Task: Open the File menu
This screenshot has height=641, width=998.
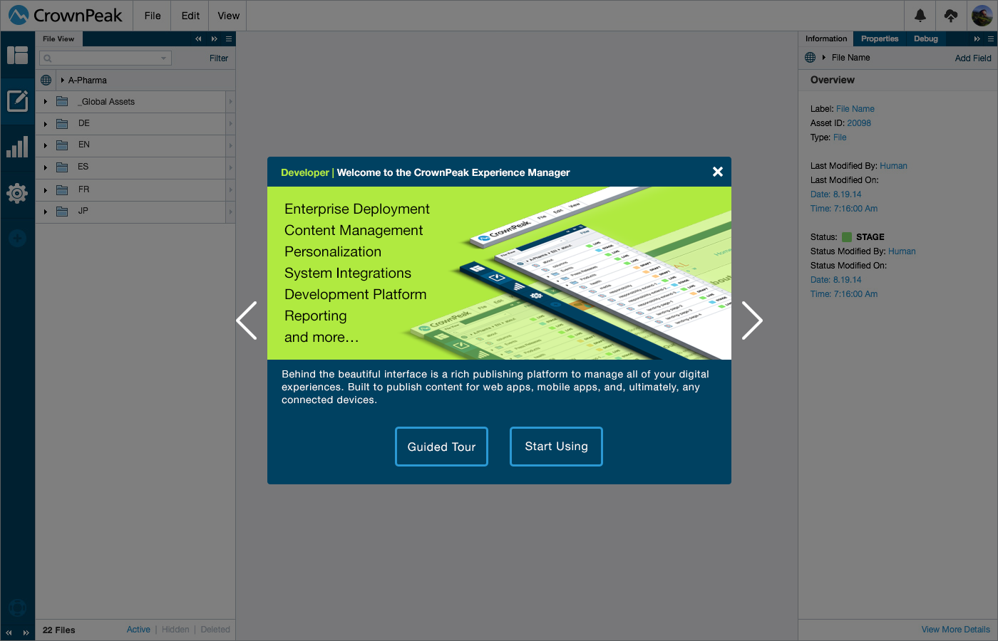Action: 153,16
